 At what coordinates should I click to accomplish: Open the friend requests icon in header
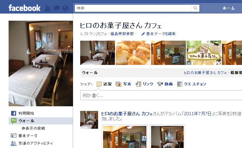coord(48,8)
